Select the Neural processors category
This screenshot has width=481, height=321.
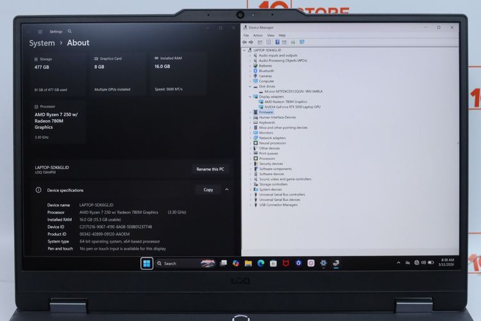pos(273,143)
